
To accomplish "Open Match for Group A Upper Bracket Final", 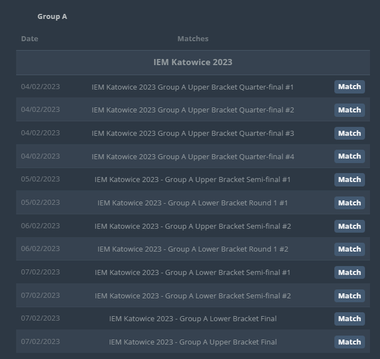I will (350, 342).
